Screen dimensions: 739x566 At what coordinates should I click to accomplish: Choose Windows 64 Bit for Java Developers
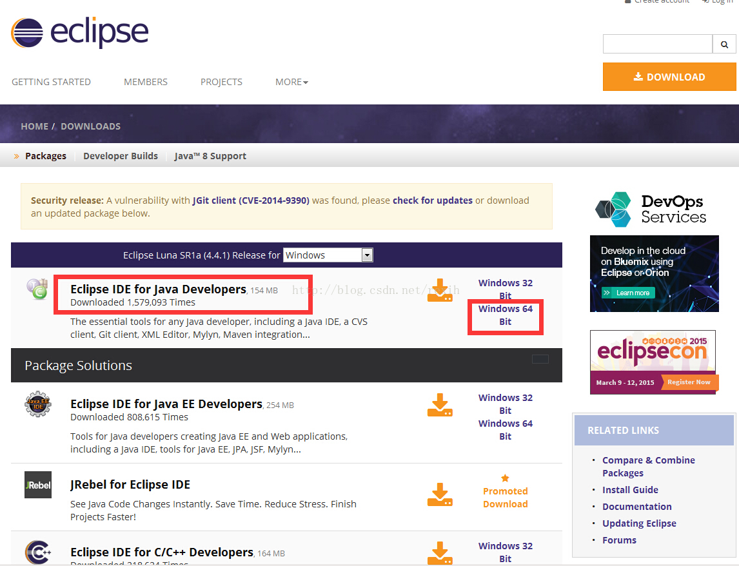(x=505, y=315)
